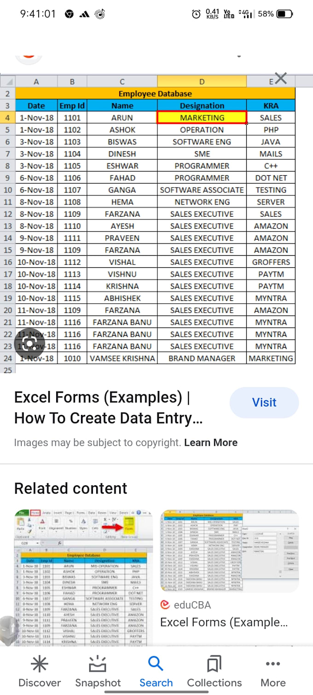Image resolution: width=313 pixels, height=695 pixels.
Task: Open the Learn More copyright link
Action: point(211,442)
